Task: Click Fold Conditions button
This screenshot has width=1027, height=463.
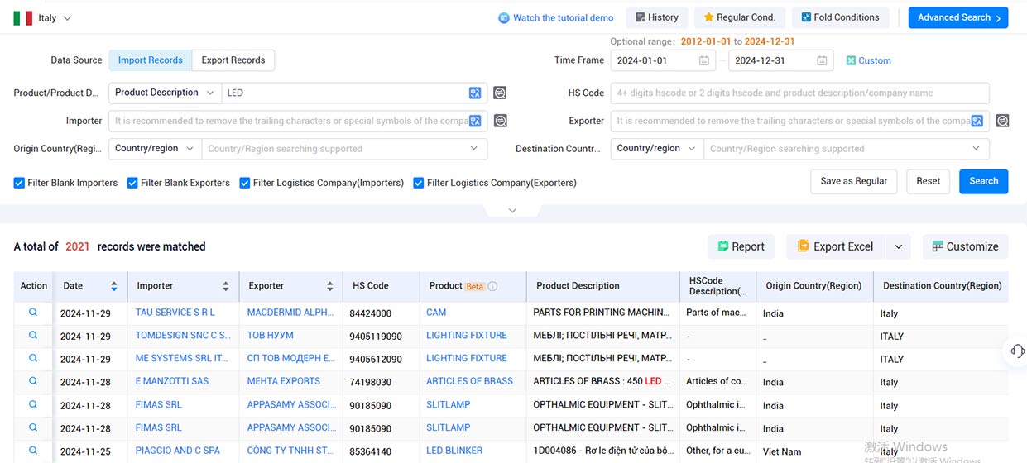Action: click(x=840, y=17)
